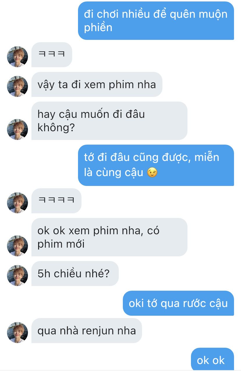Select the 'đi chơi nhiều để quên muộn phiền' bubble
Image resolution: width=241 pixels, height=371 pixels.
pyautogui.click(x=156, y=21)
